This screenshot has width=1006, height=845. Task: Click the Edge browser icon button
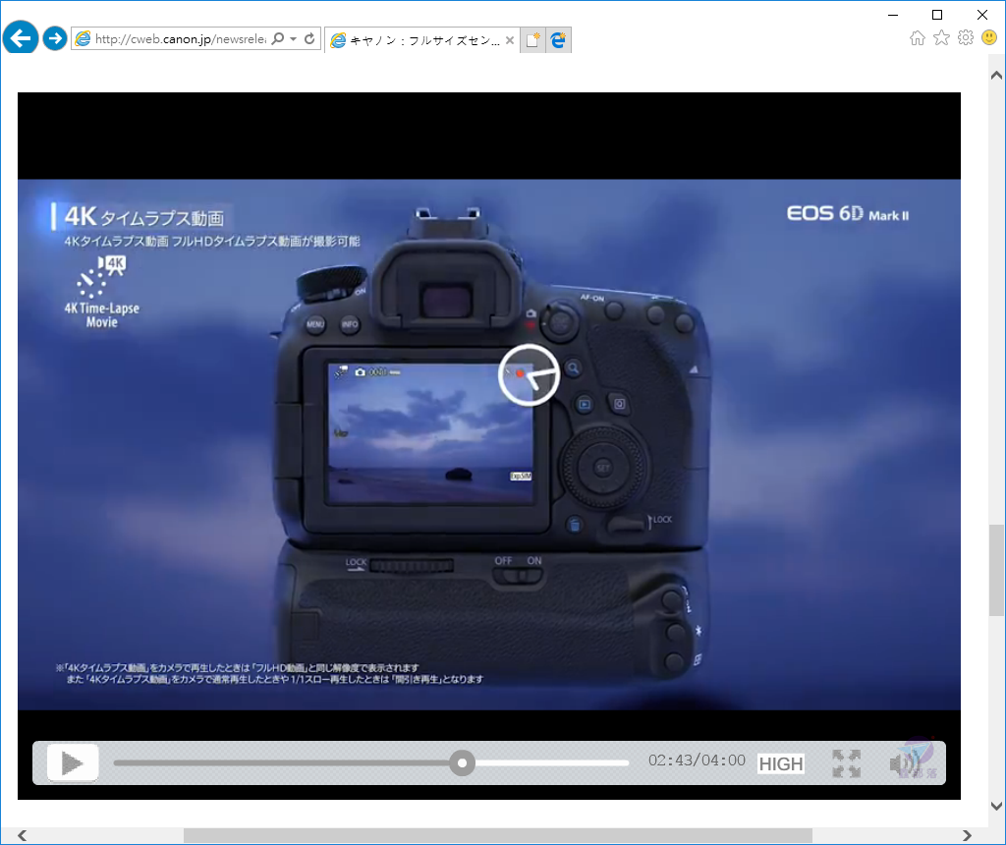(x=558, y=40)
